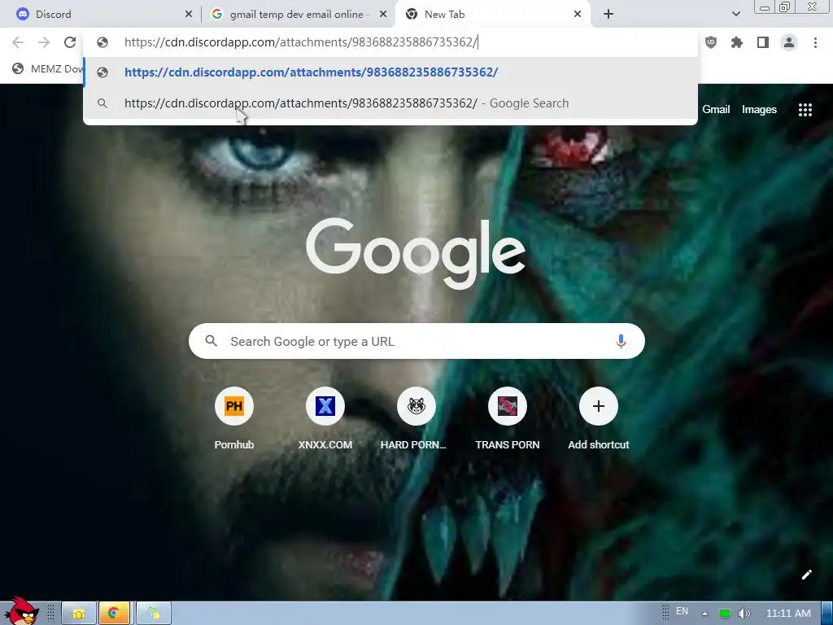Open the volume speaker tray icon
Image resolution: width=833 pixels, height=625 pixels.
(x=744, y=614)
